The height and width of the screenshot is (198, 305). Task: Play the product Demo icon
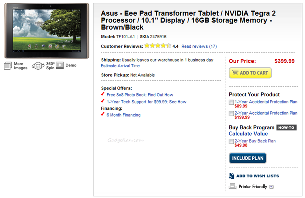60,66
